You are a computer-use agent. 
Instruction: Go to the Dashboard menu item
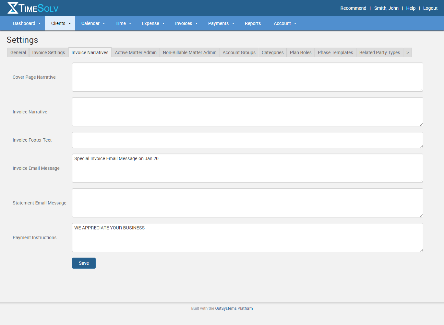click(24, 23)
